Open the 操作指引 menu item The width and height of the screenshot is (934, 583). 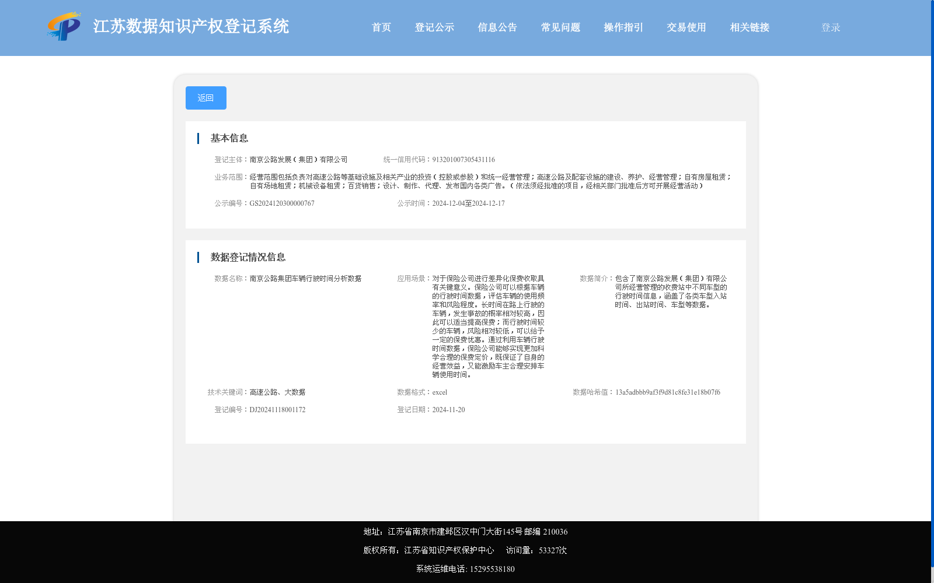click(623, 27)
